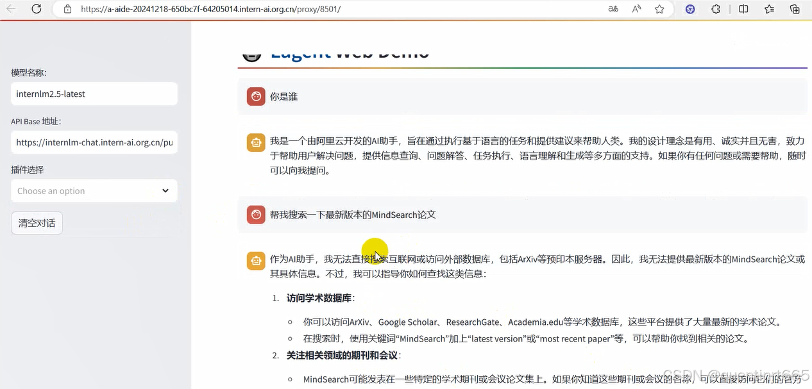This screenshot has width=812, height=389.
Task: Click the browser back arrow
Action: [11, 9]
